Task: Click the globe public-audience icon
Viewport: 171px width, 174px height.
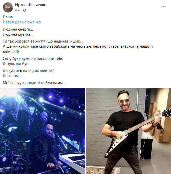Action: pos(25,10)
